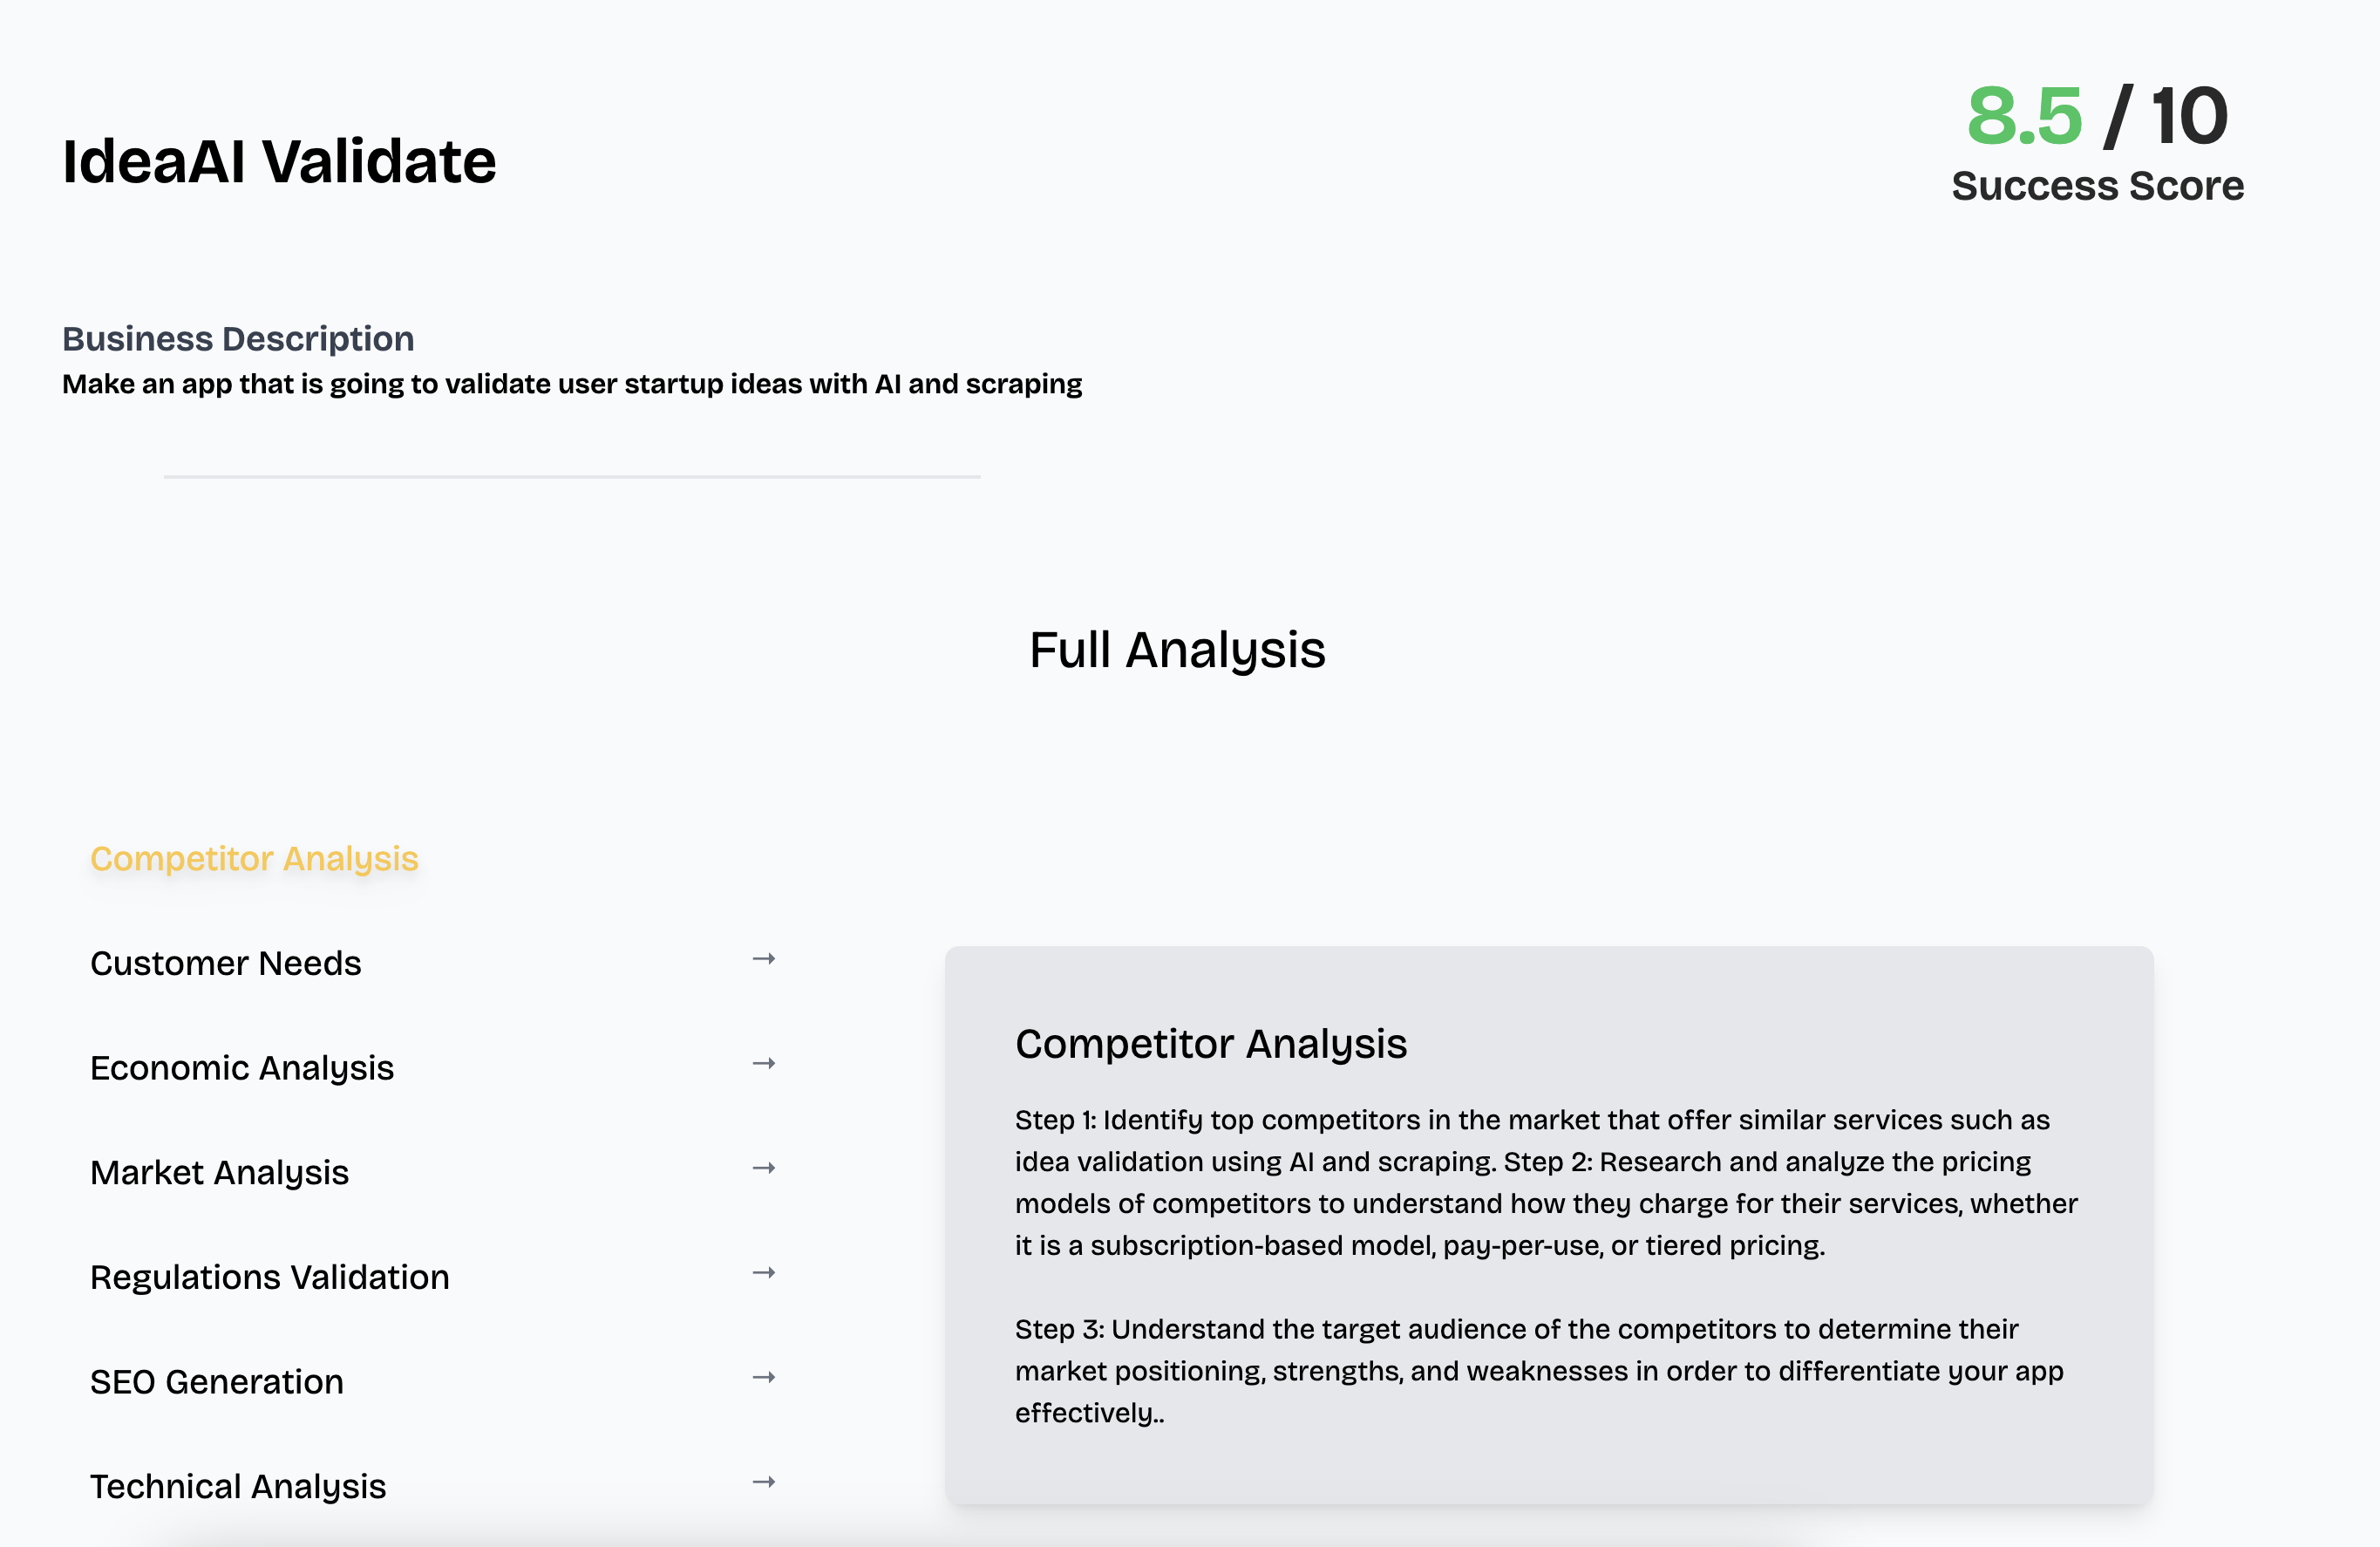Viewport: 2380px width, 1547px height.
Task: Click the green 8.5 score value
Action: (2024, 116)
